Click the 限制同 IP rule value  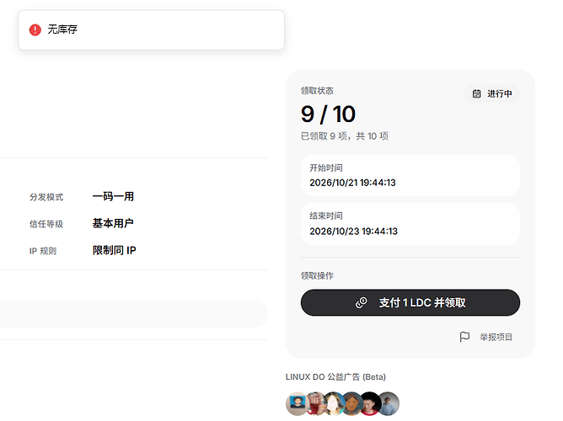pyautogui.click(x=114, y=250)
